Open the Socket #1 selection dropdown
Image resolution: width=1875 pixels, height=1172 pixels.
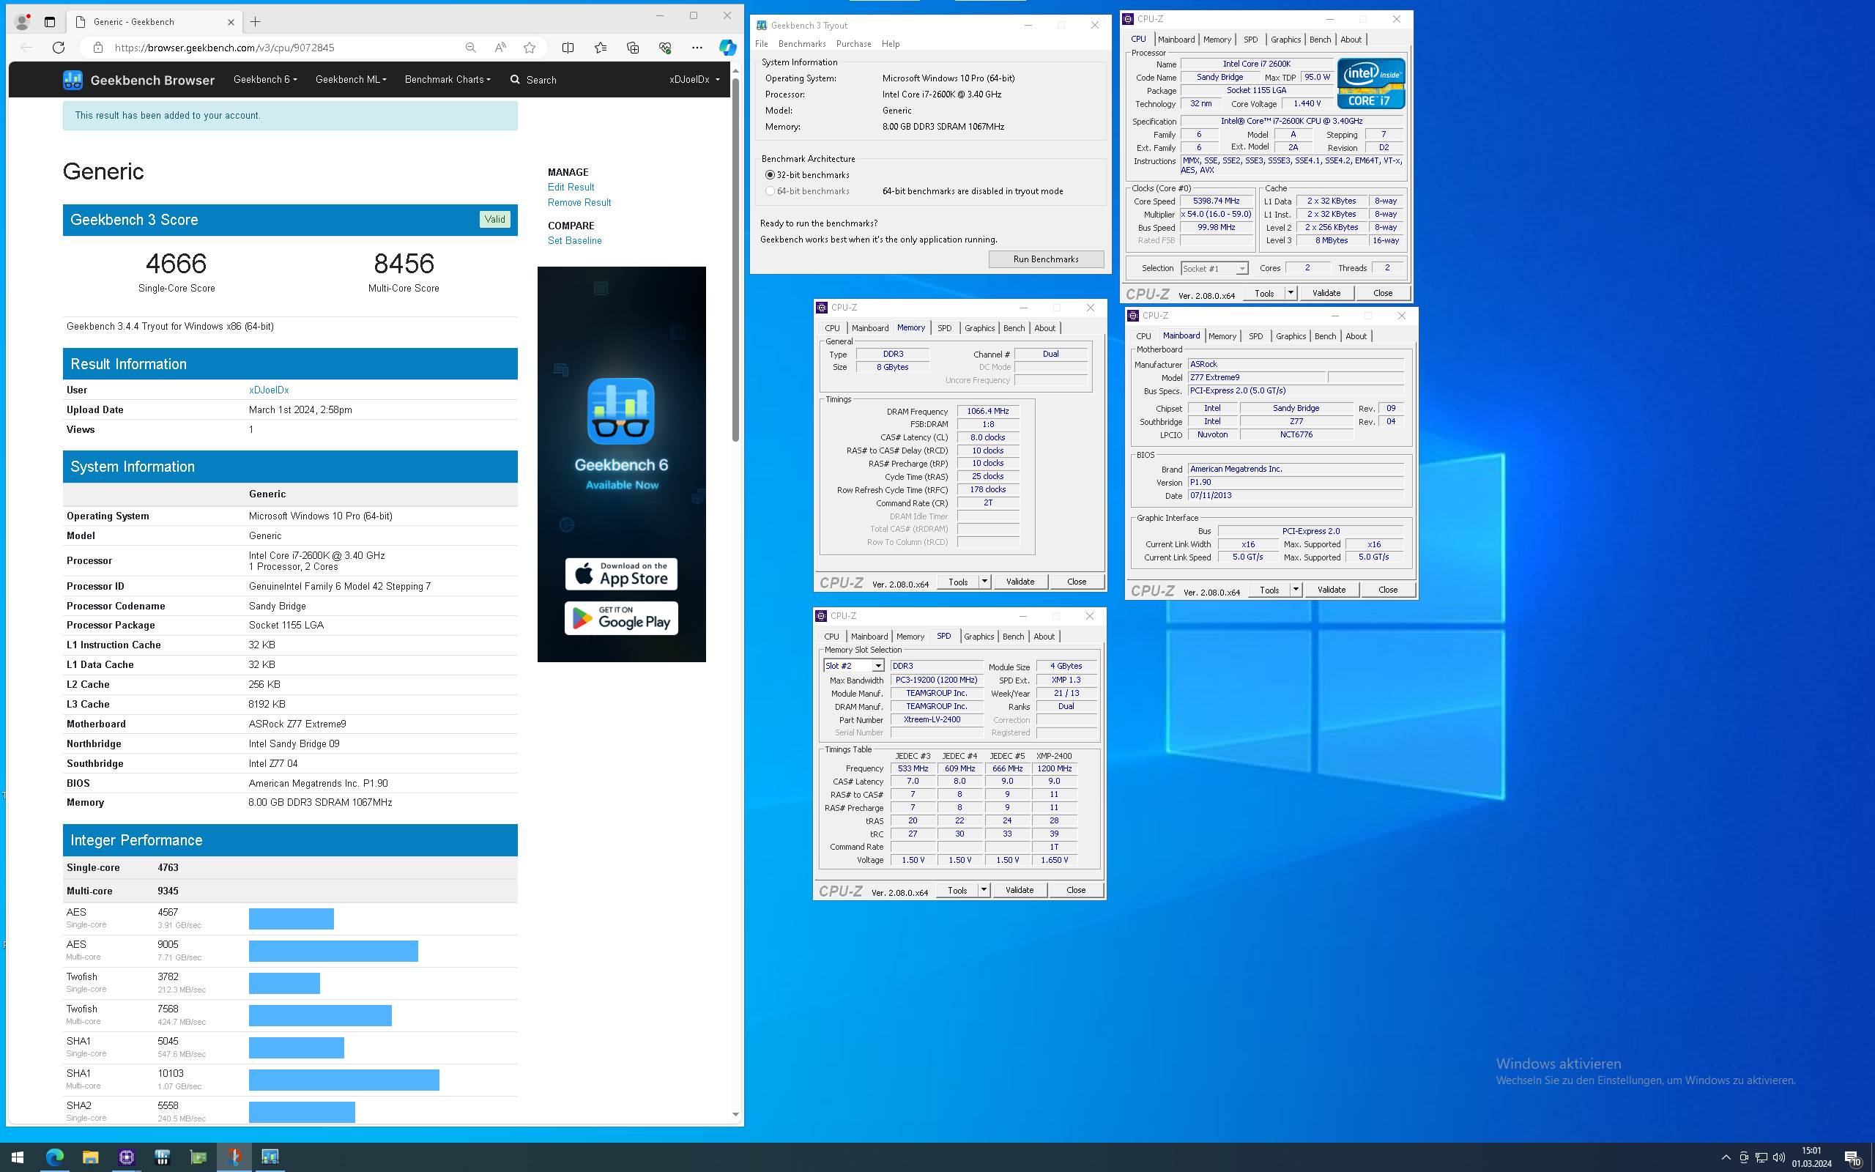click(1214, 268)
